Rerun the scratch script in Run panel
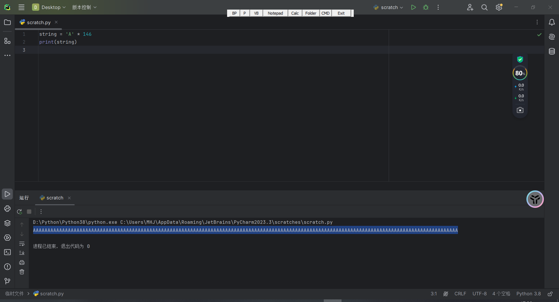Screen dimensions: 559x302 20,212
